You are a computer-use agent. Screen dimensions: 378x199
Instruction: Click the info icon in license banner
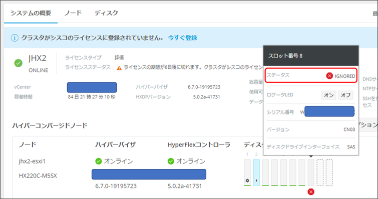click(x=15, y=38)
